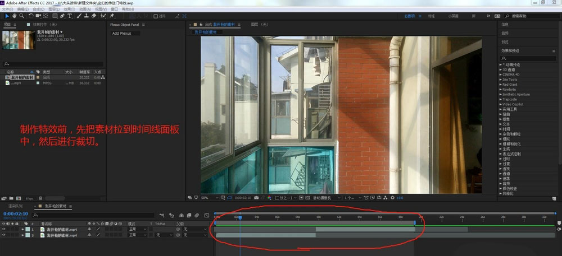
Task: Select the Puppet Pin tool
Action: click(x=112, y=16)
